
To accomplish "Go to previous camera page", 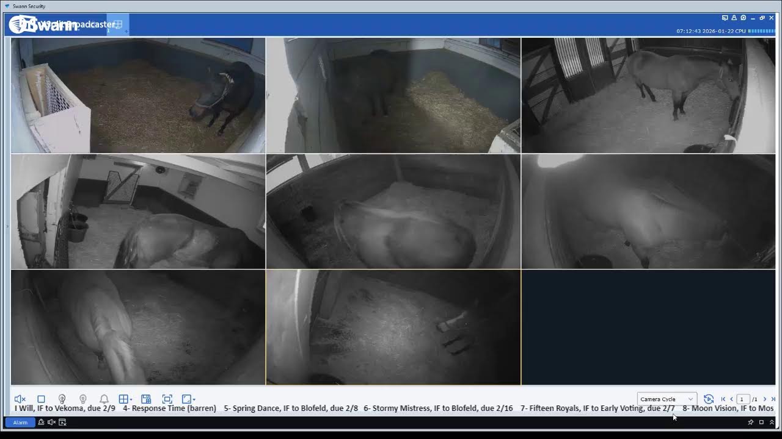I will pyautogui.click(x=731, y=399).
